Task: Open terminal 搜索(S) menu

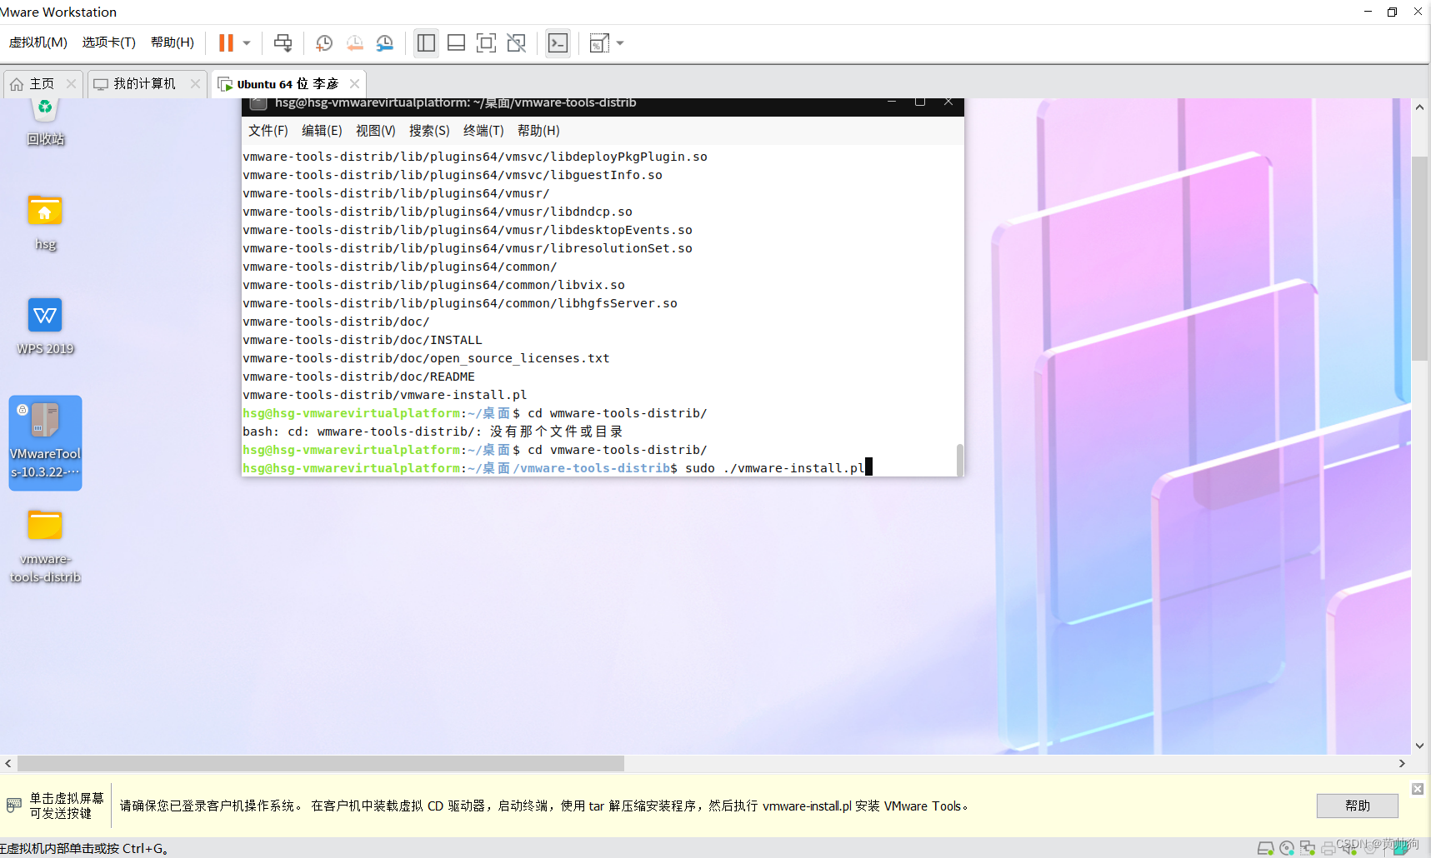Action: (x=429, y=131)
